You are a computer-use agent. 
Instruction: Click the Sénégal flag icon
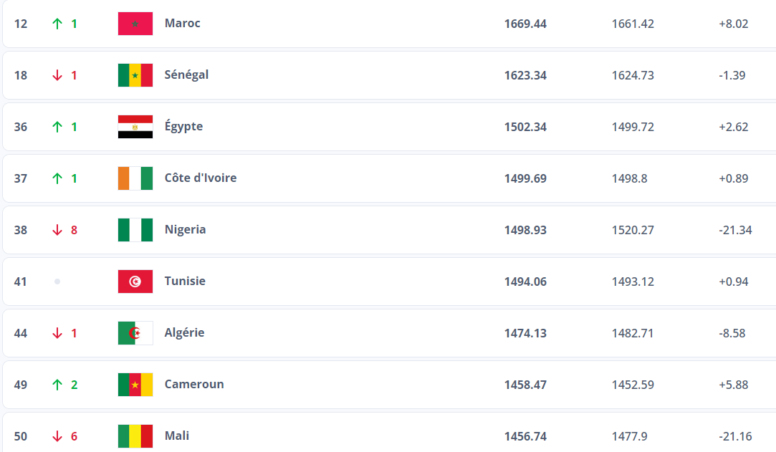(135, 75)
